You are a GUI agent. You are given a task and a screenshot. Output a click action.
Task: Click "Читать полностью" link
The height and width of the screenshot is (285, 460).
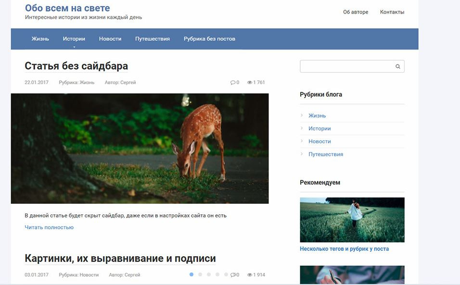[x=49, y=227]
